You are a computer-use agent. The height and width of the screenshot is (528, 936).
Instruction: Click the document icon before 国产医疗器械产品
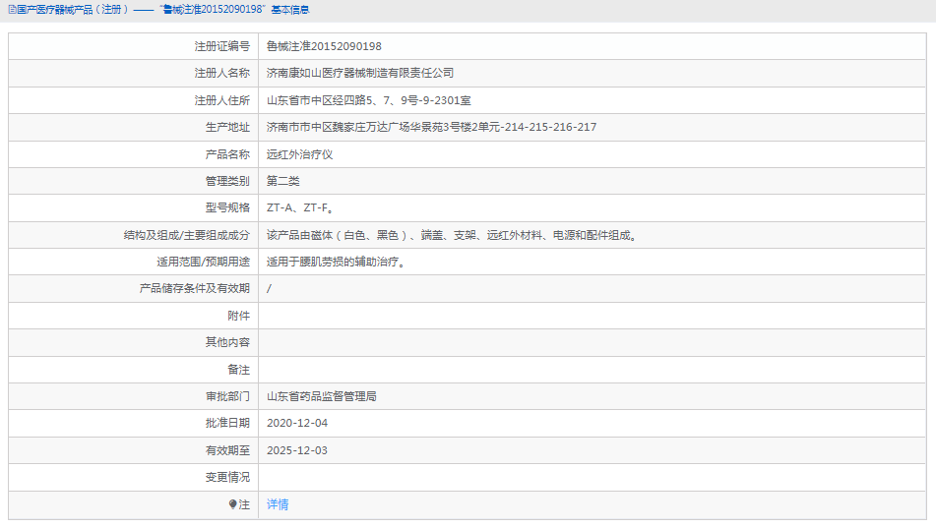[12, 10]
